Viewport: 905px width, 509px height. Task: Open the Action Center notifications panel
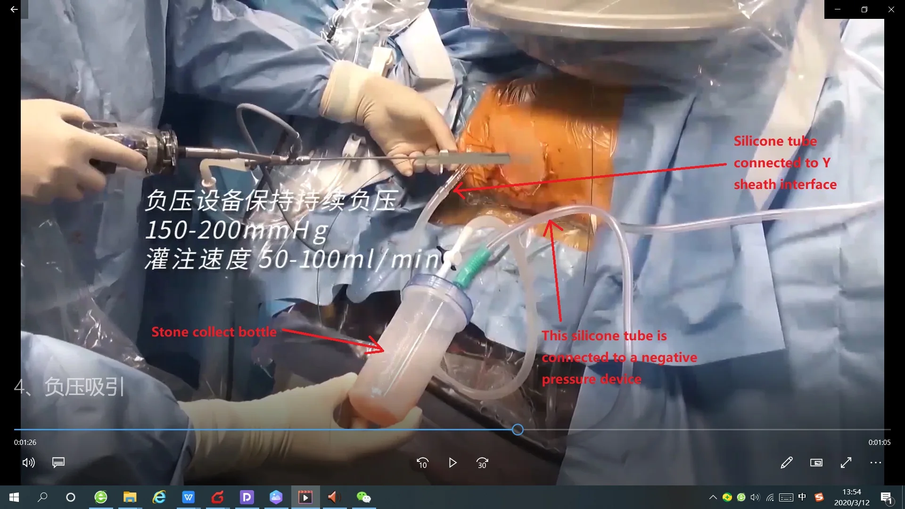[887, 497]
